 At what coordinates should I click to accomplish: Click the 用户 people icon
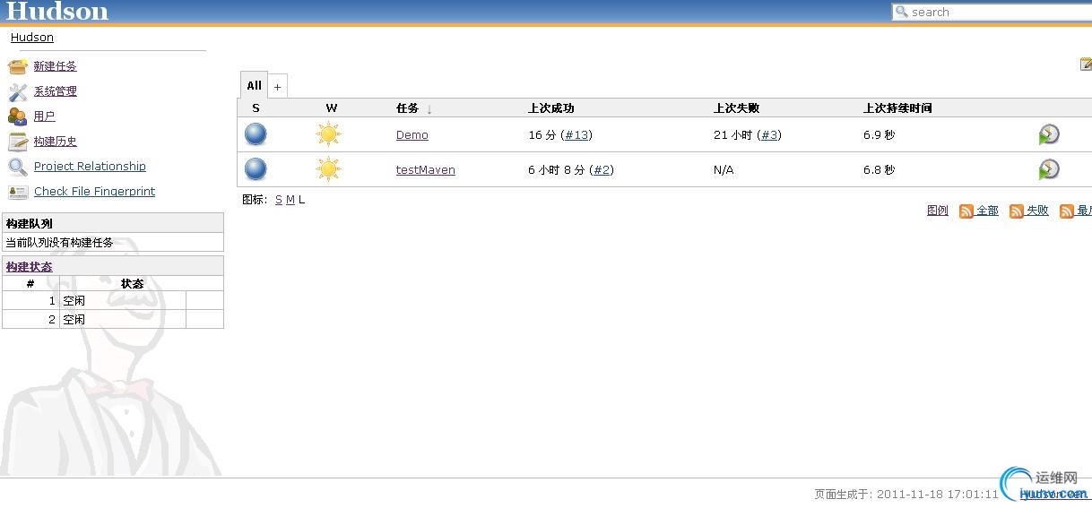pos(18,116)
